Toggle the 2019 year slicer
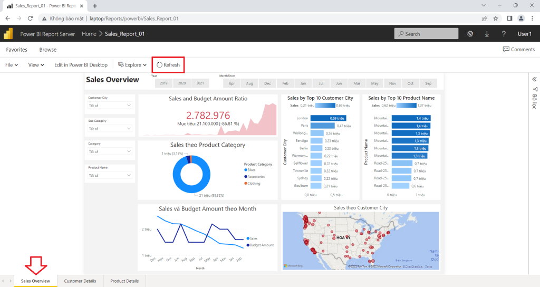 (x=163, y=83)
